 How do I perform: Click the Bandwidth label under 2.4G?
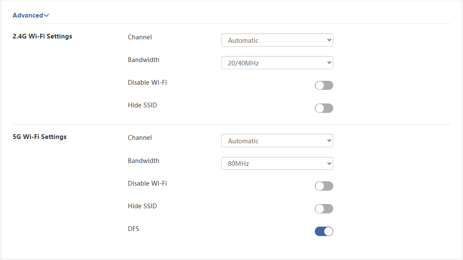click(143, 60)
